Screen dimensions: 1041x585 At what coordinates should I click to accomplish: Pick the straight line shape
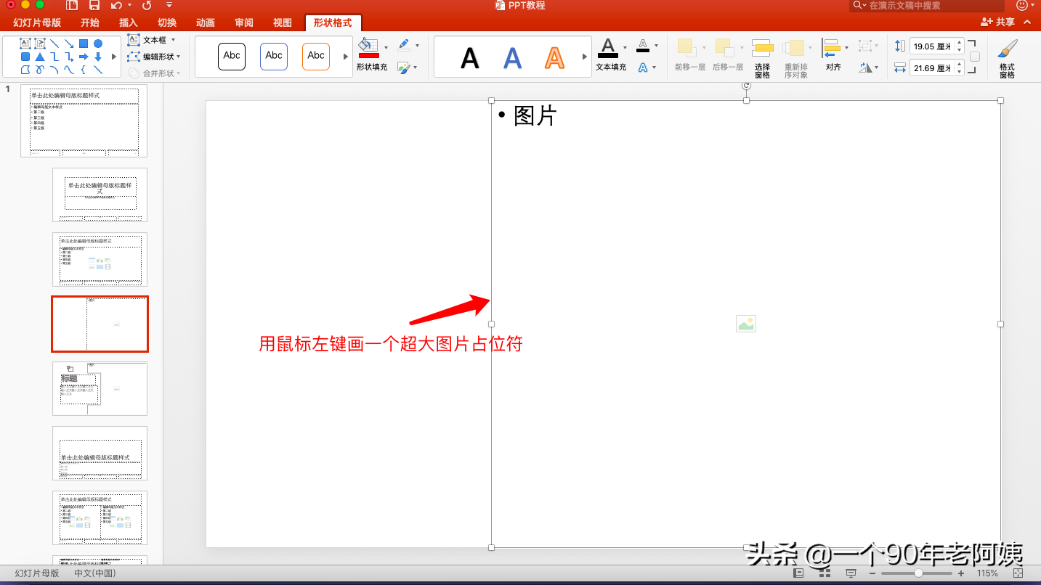[x=54, y=44]
